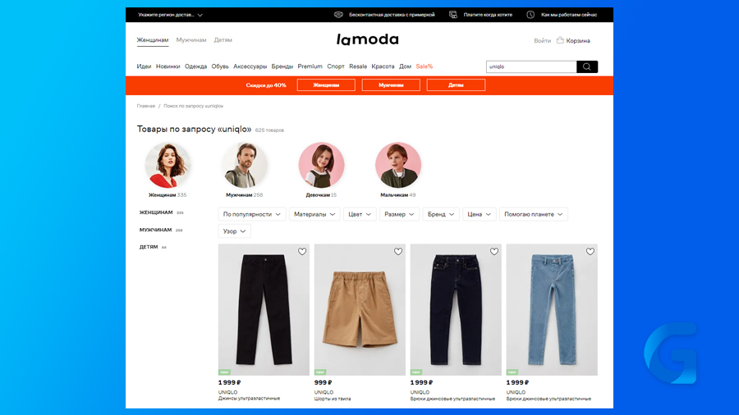
Task: Select the Мужчинам 258 round portrait
Action: pos(244,165)
